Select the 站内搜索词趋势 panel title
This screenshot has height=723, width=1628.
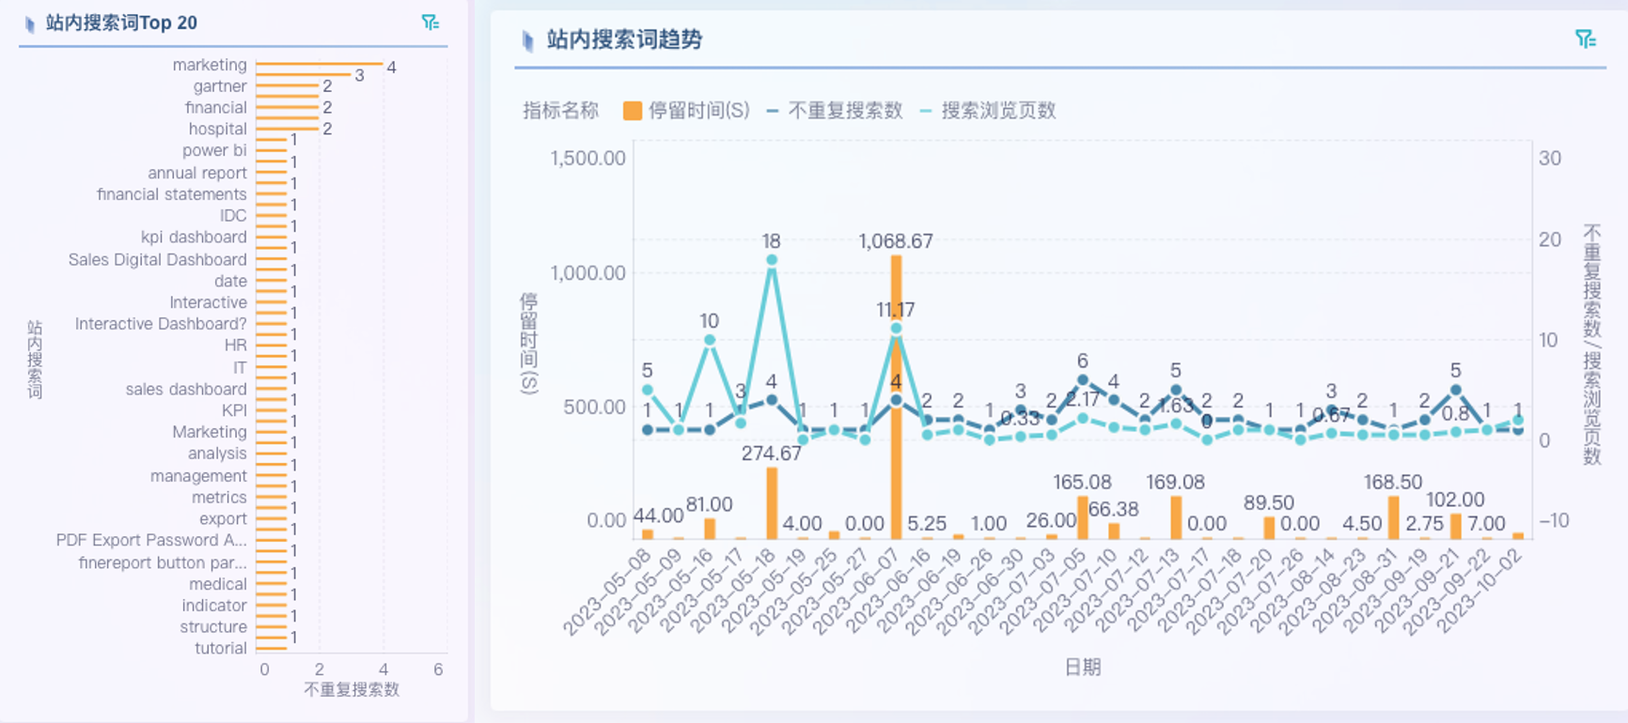tap(624, 39)
